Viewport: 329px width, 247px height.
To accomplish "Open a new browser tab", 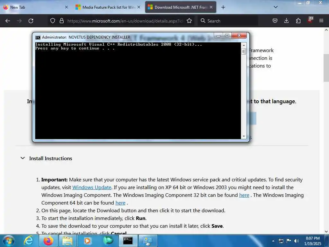I will [223, 7].
